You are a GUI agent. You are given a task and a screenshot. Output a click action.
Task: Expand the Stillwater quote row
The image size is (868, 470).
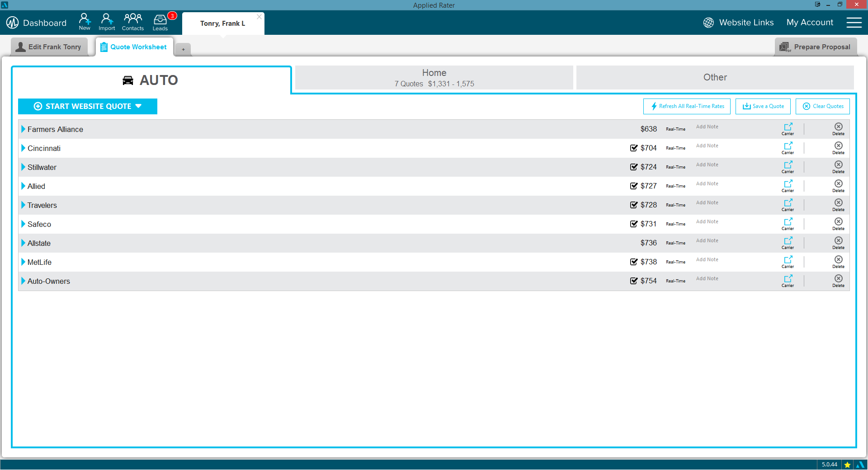tap(24, 167)
